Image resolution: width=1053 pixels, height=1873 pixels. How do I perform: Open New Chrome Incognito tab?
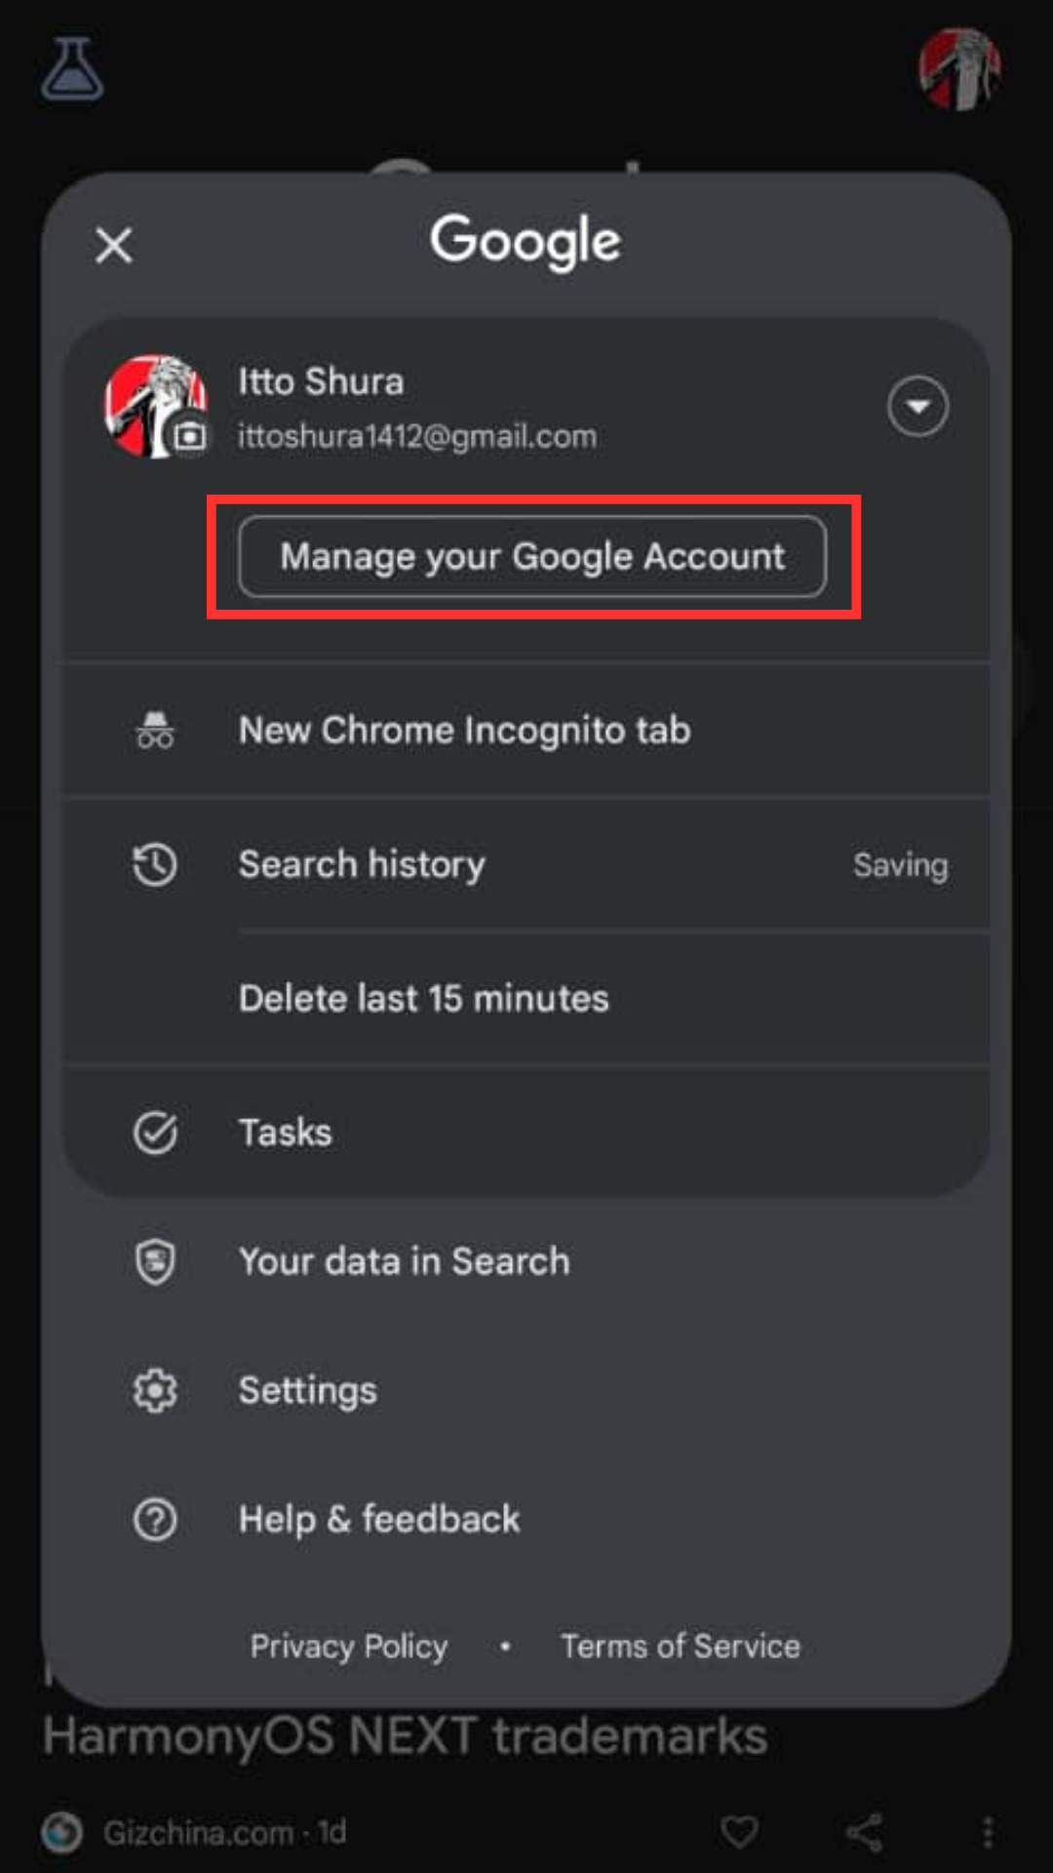[464, 731]
